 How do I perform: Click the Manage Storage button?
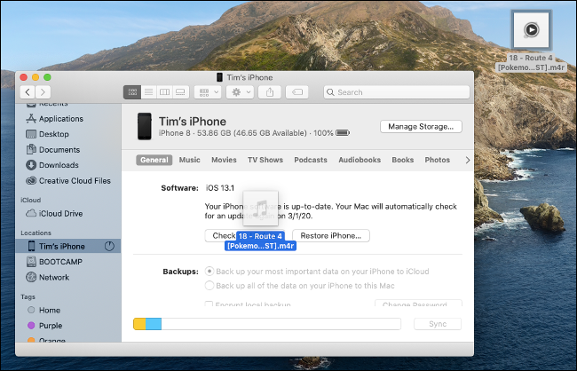pyautogui.click(x=421, y=127)
